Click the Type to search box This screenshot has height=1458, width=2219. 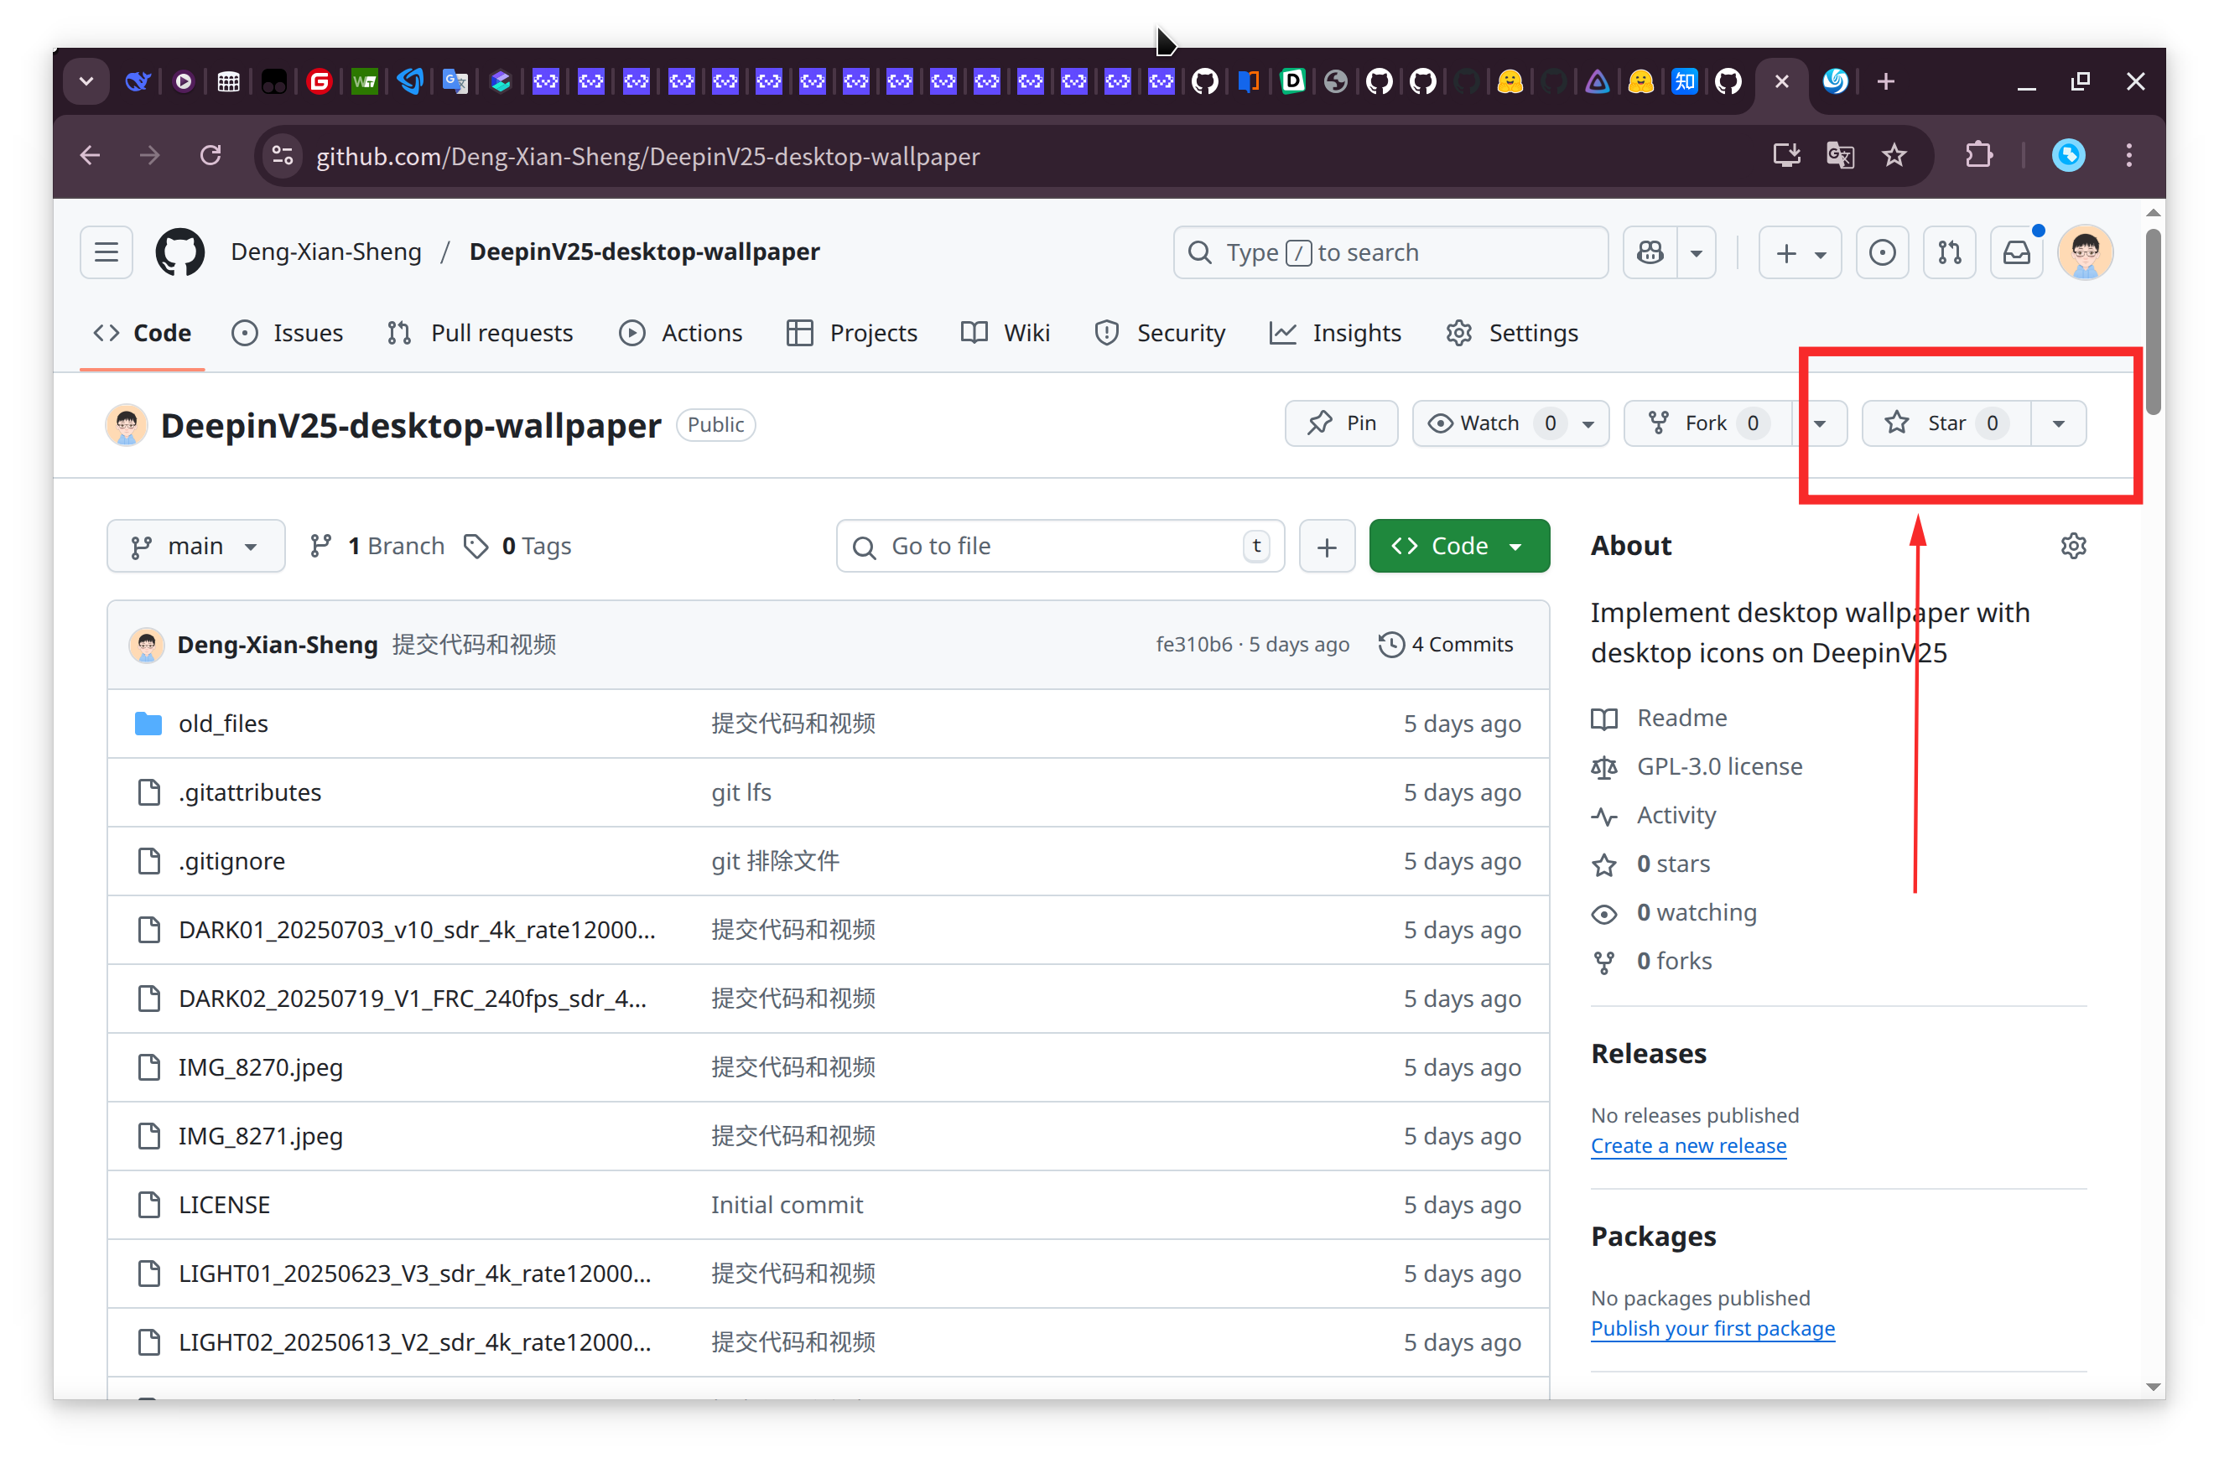tap(1390, 252)
